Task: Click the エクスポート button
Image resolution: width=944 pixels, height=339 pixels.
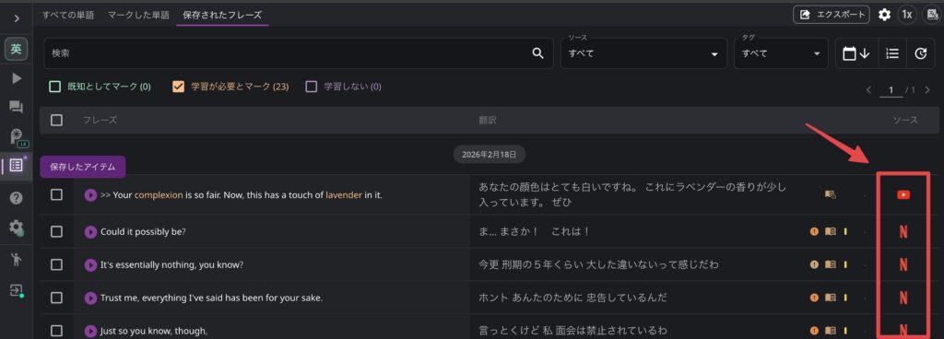Action: tap(831, 15)
